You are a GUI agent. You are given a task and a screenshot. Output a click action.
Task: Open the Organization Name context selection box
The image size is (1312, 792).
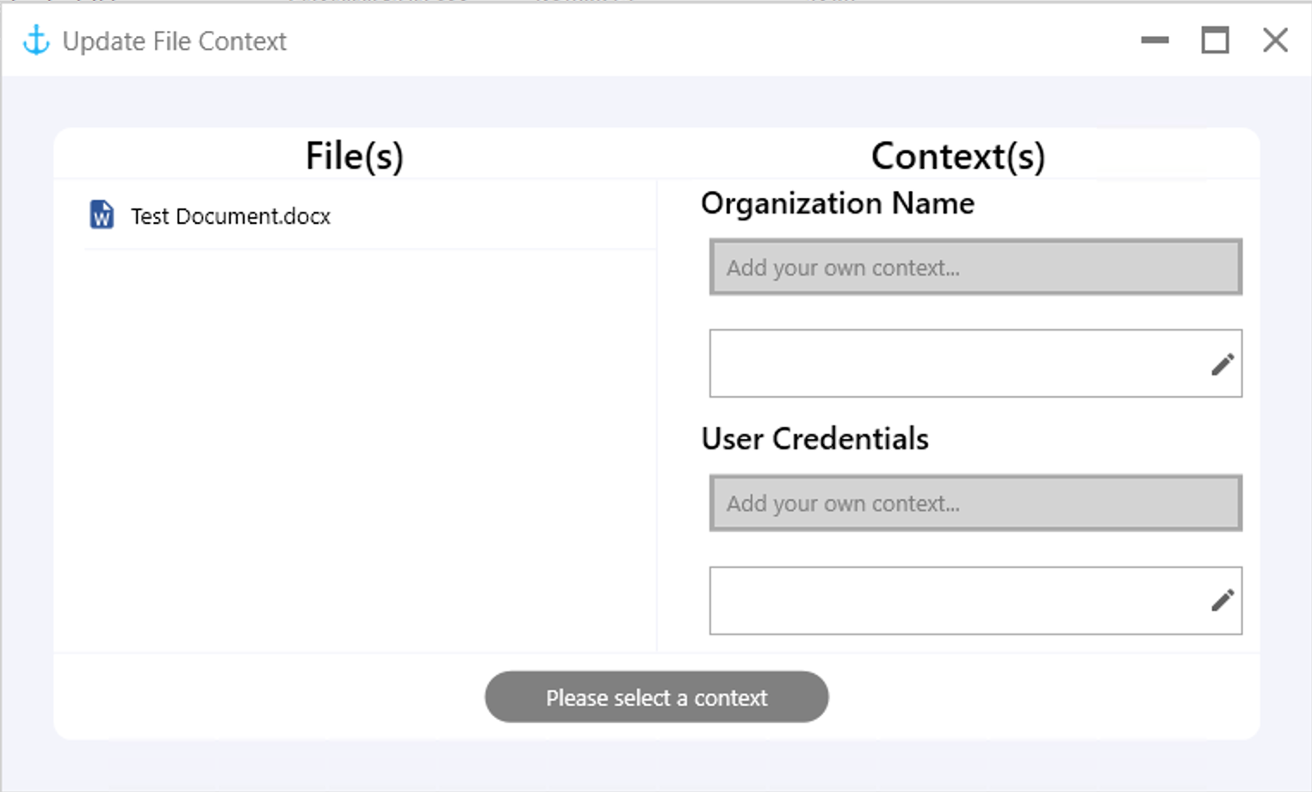(956, 364)
